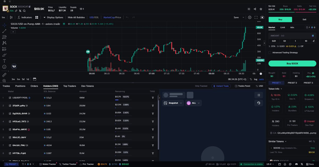The width and height of the screenshot is (319, 167).
Task: Open the Trades Panel button
Action: click(x=243, y=86)
